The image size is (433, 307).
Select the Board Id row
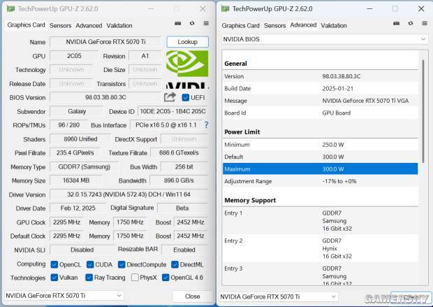pyautogui.click(x=321, y=113)
